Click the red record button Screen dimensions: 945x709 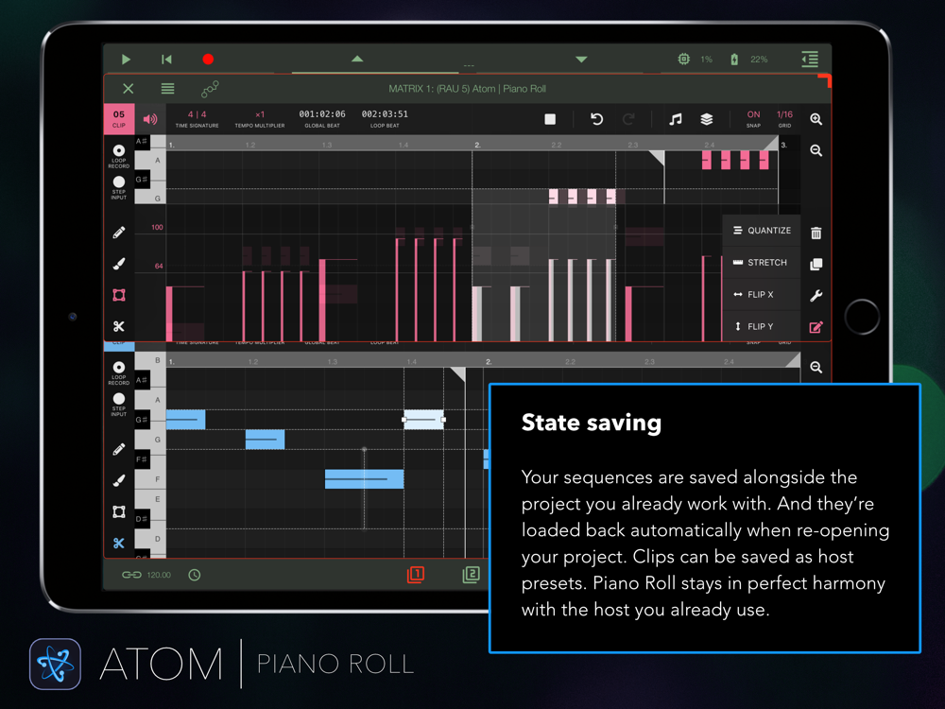pos(208,59)
